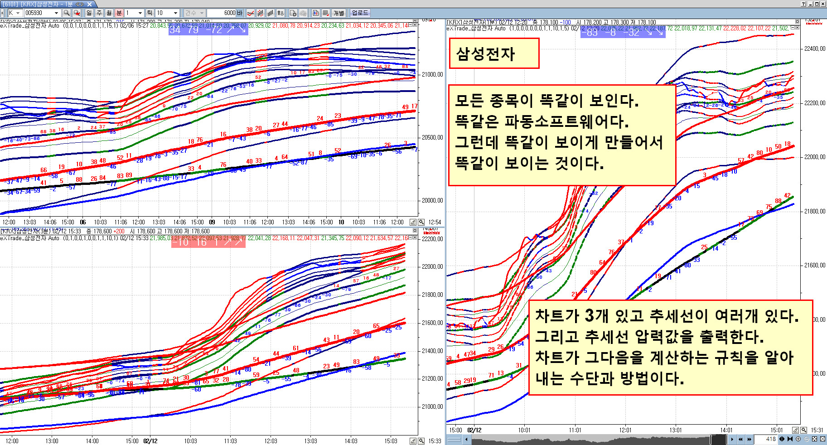Toggle weekly period button 주
The width and height of the screenshot is (827, 445).
[99, 13]
